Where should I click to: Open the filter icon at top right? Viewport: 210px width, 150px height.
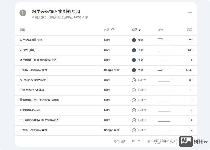click(x=190, y=13)
